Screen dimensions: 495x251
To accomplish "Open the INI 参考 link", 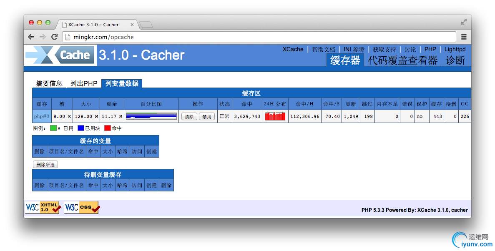I will (x=354, y=49).
